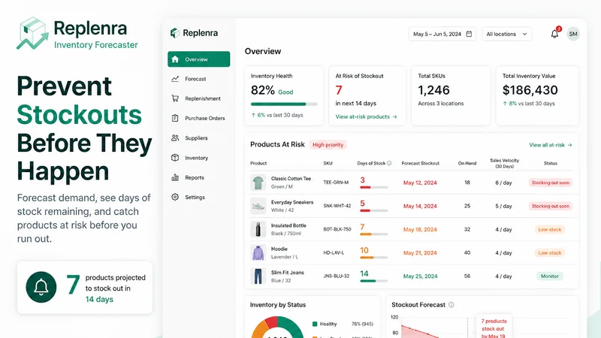Click SKU BOT-BLK-750 cell

click(337, 229)
